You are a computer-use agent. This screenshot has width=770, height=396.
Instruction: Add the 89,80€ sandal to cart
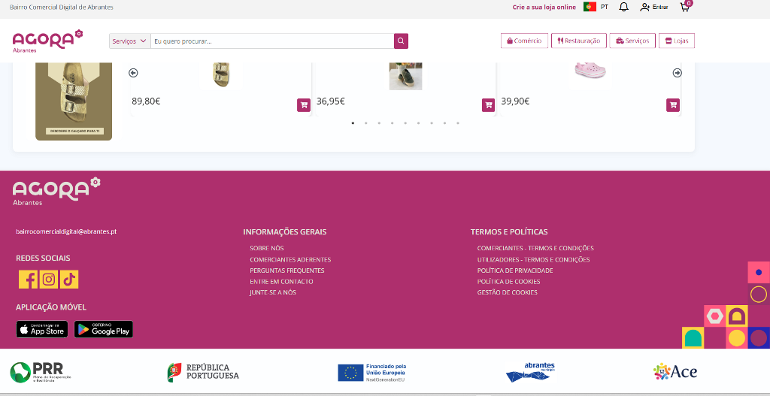pyautogui.click(x=303, y=105)
